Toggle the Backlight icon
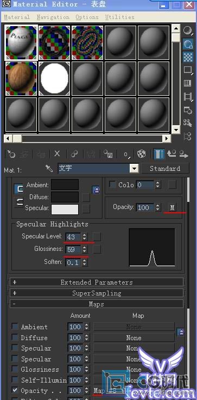Viewport: 197px width, 400px height. pyautogui.click(x=188, y=44)
